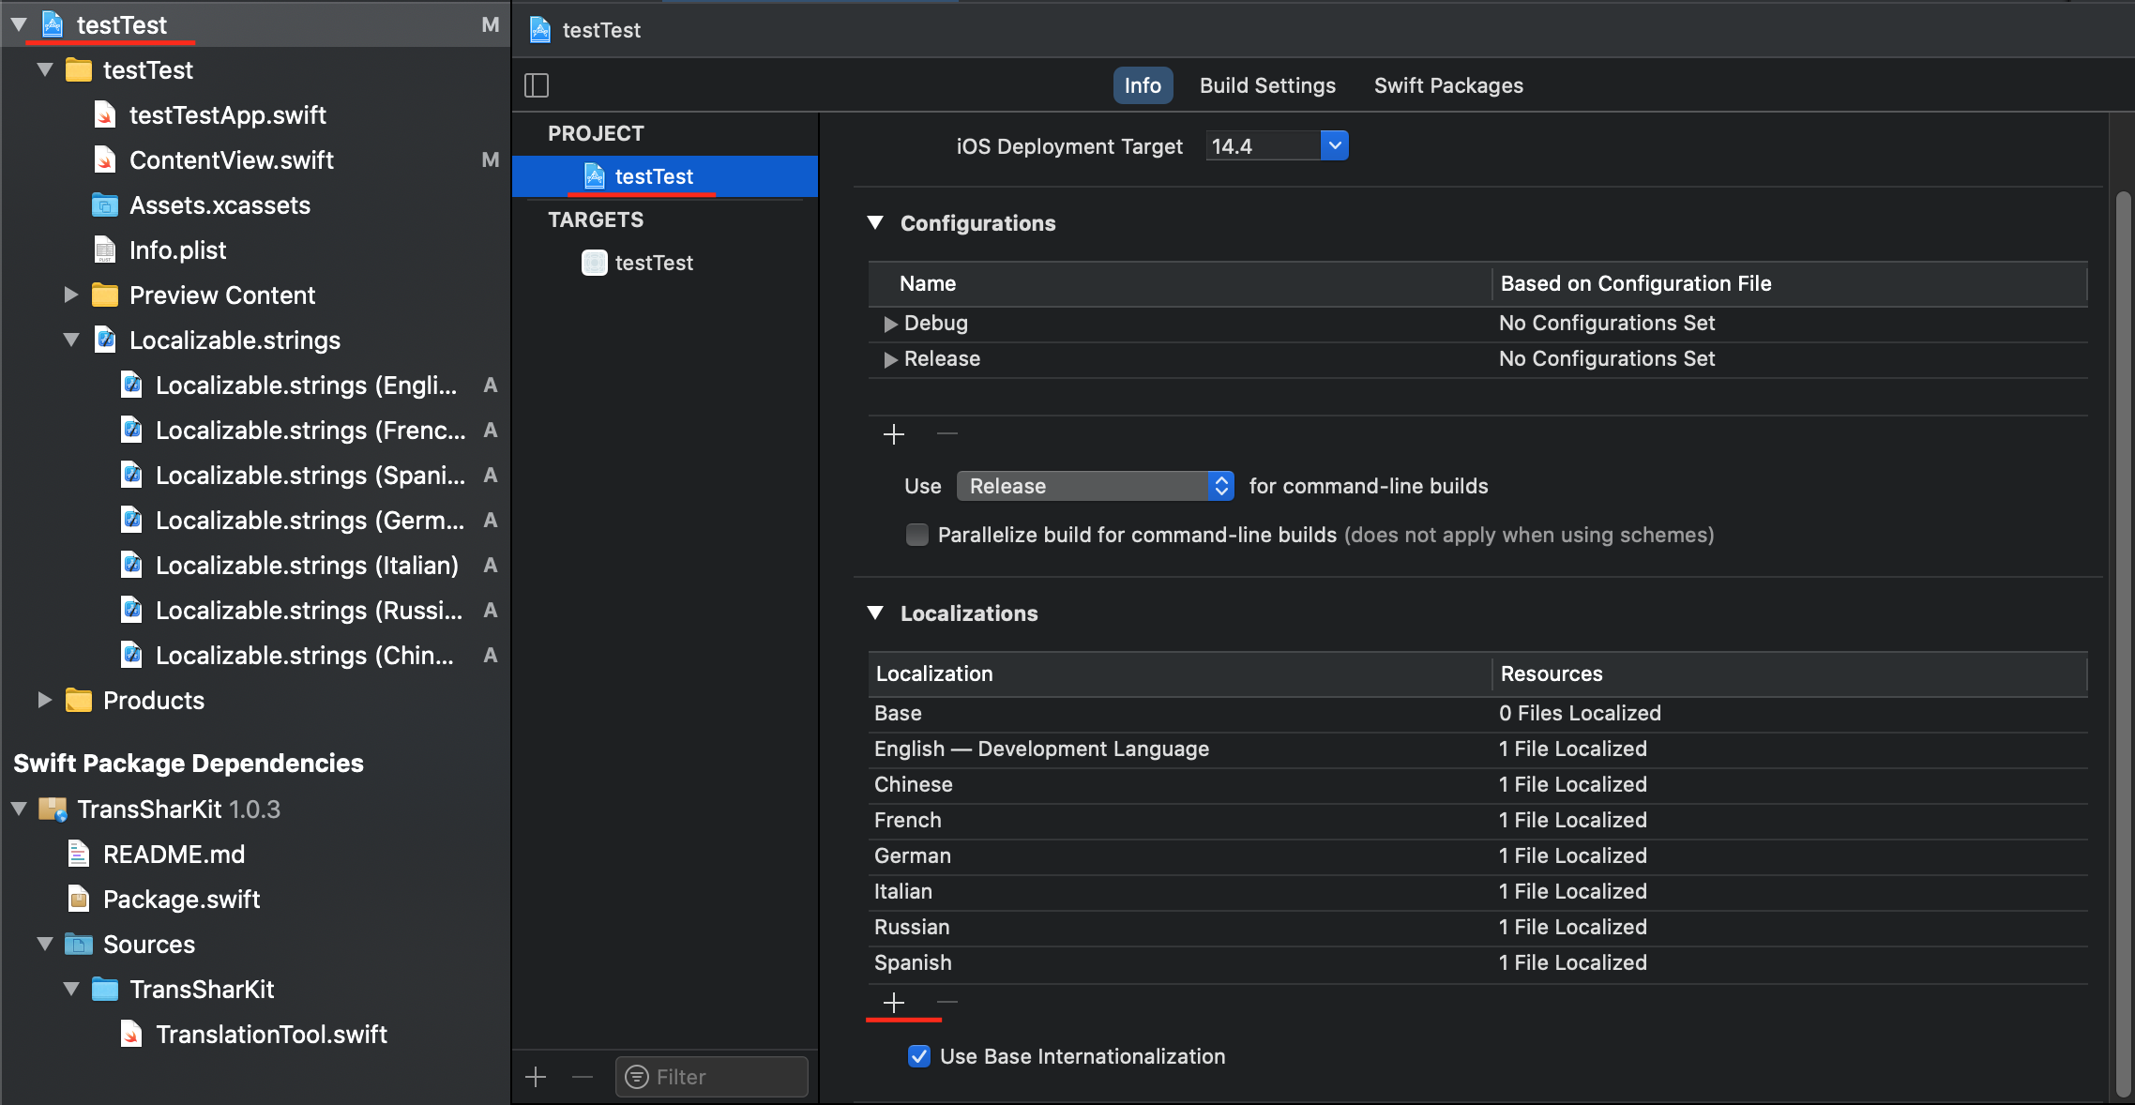
Task: Uncheck Use Base Internationalization
Action: pyautogui.click(x=919, y=1056)
